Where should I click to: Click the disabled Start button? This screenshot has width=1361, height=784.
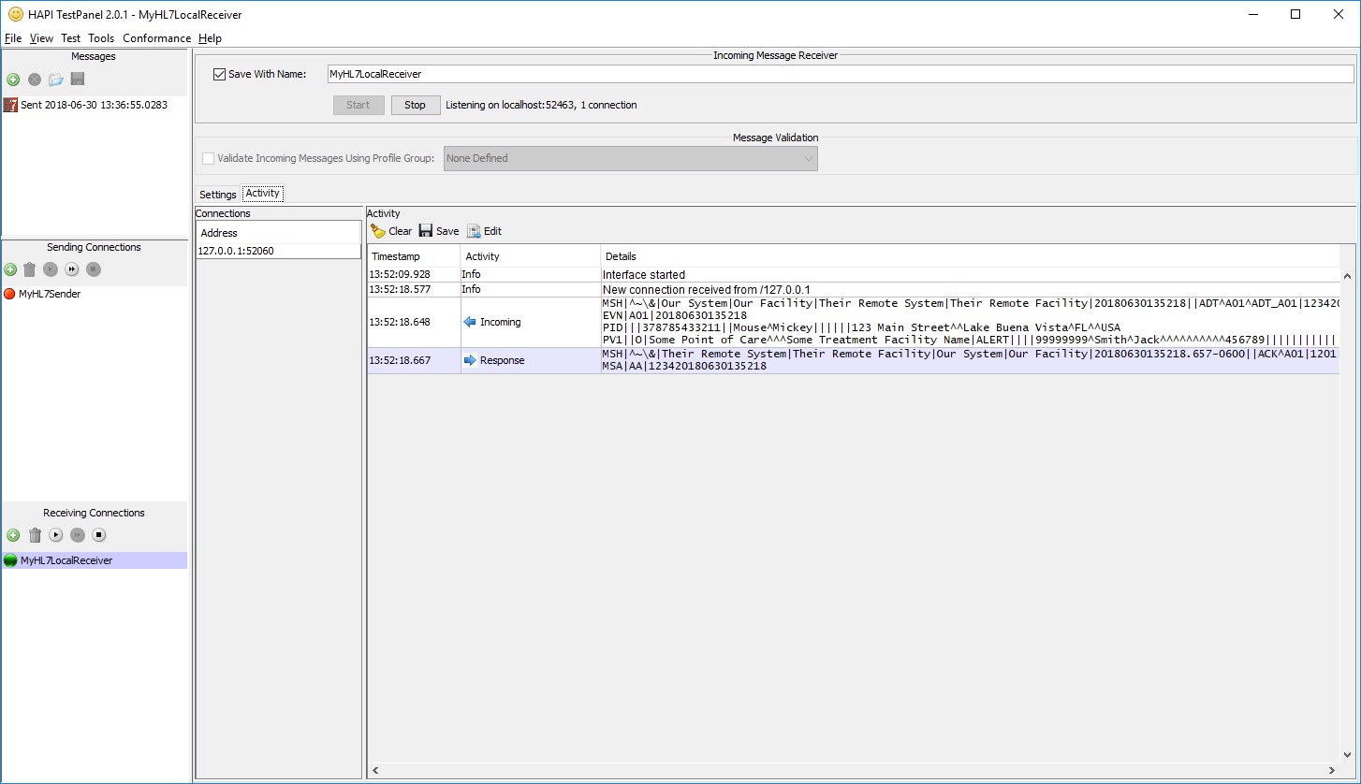pyautogui.click(x=359, y=105)
